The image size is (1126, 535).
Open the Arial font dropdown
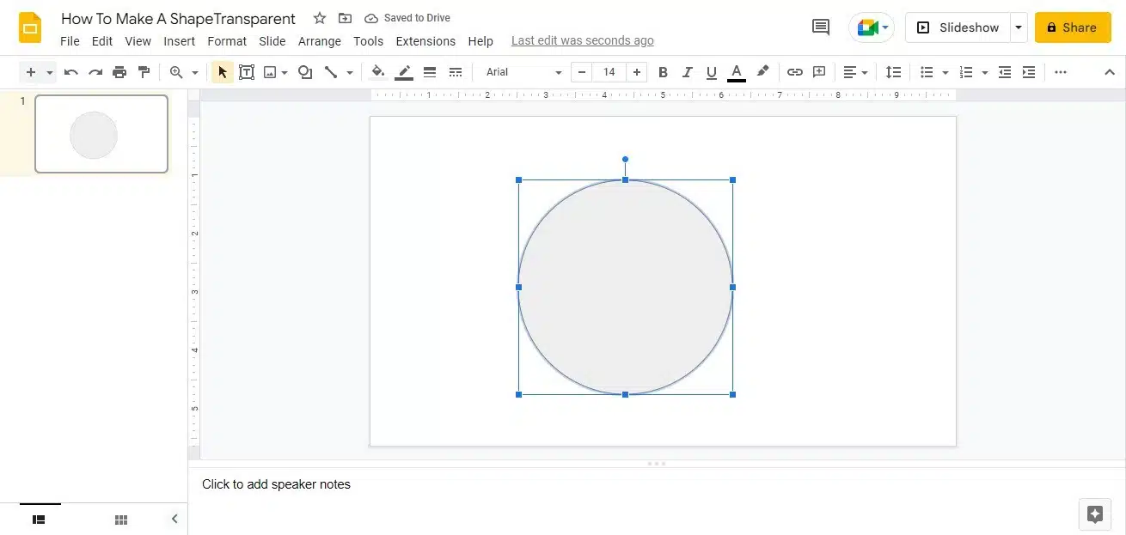(x=523, y=72)
